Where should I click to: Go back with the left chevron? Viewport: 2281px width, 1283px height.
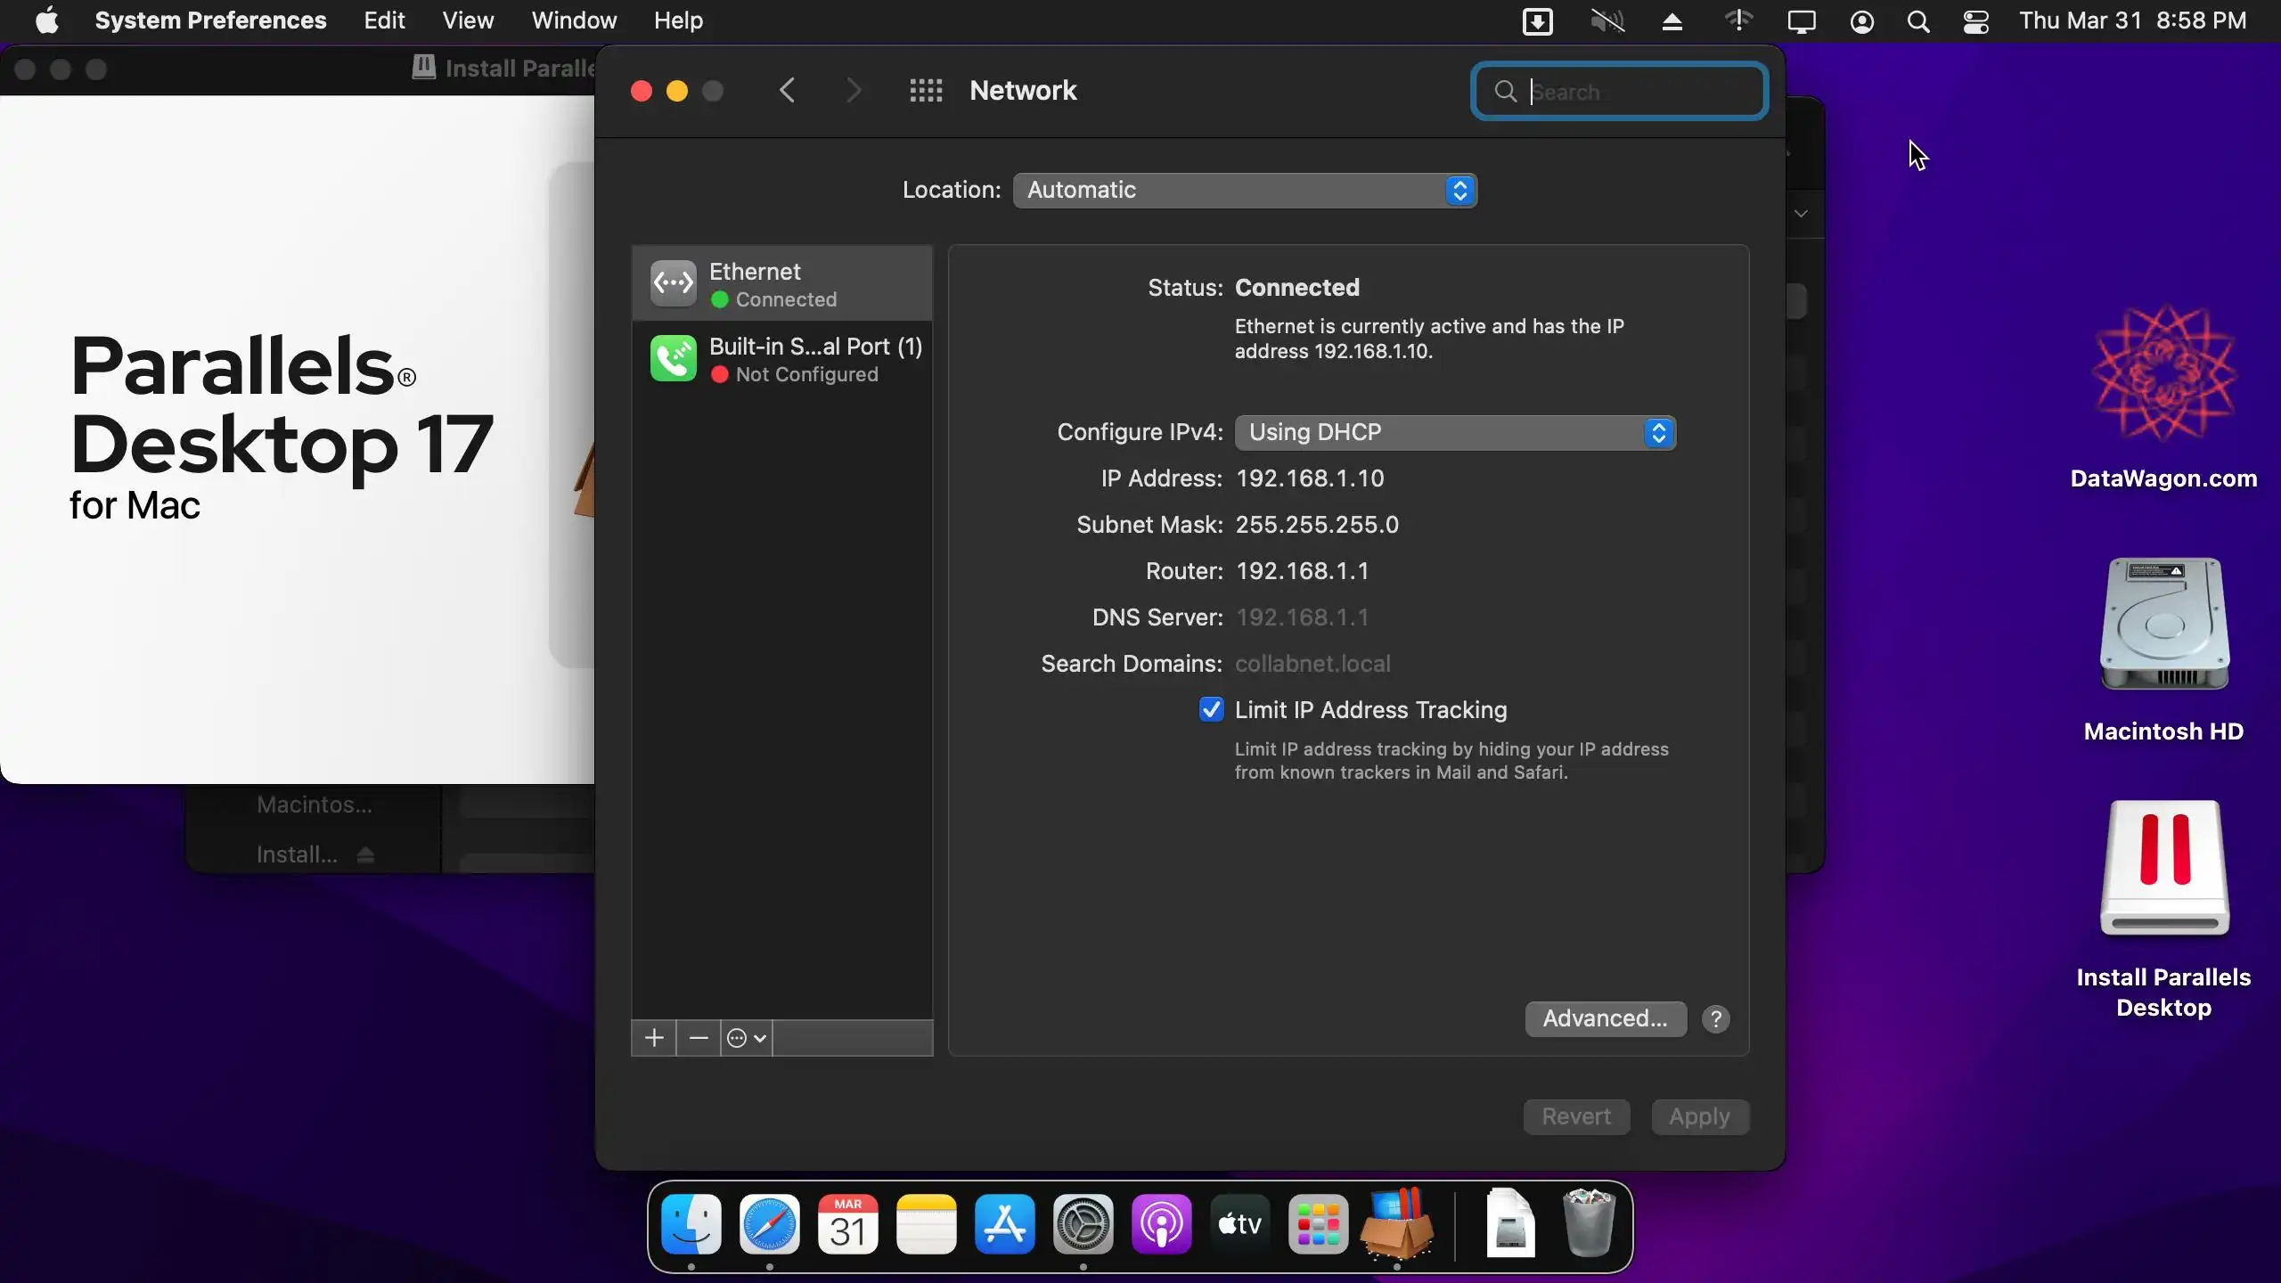[x=787, y=91]
